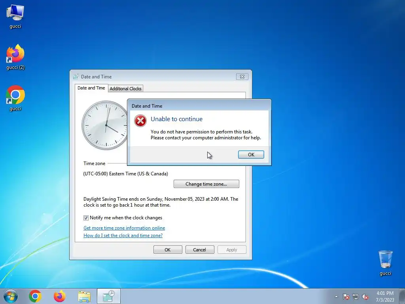The width and height of the screenshot is (405, 304).
Task: Dismiss the error dialog with OK
Action: pyautogui.click(x=251, y=155)
